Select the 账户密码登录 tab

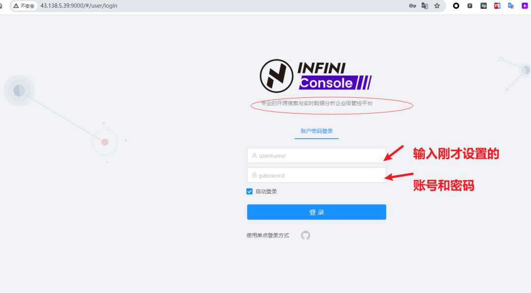(317, 131)
